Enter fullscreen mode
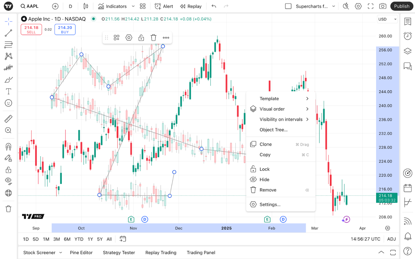 coord(371,6)
